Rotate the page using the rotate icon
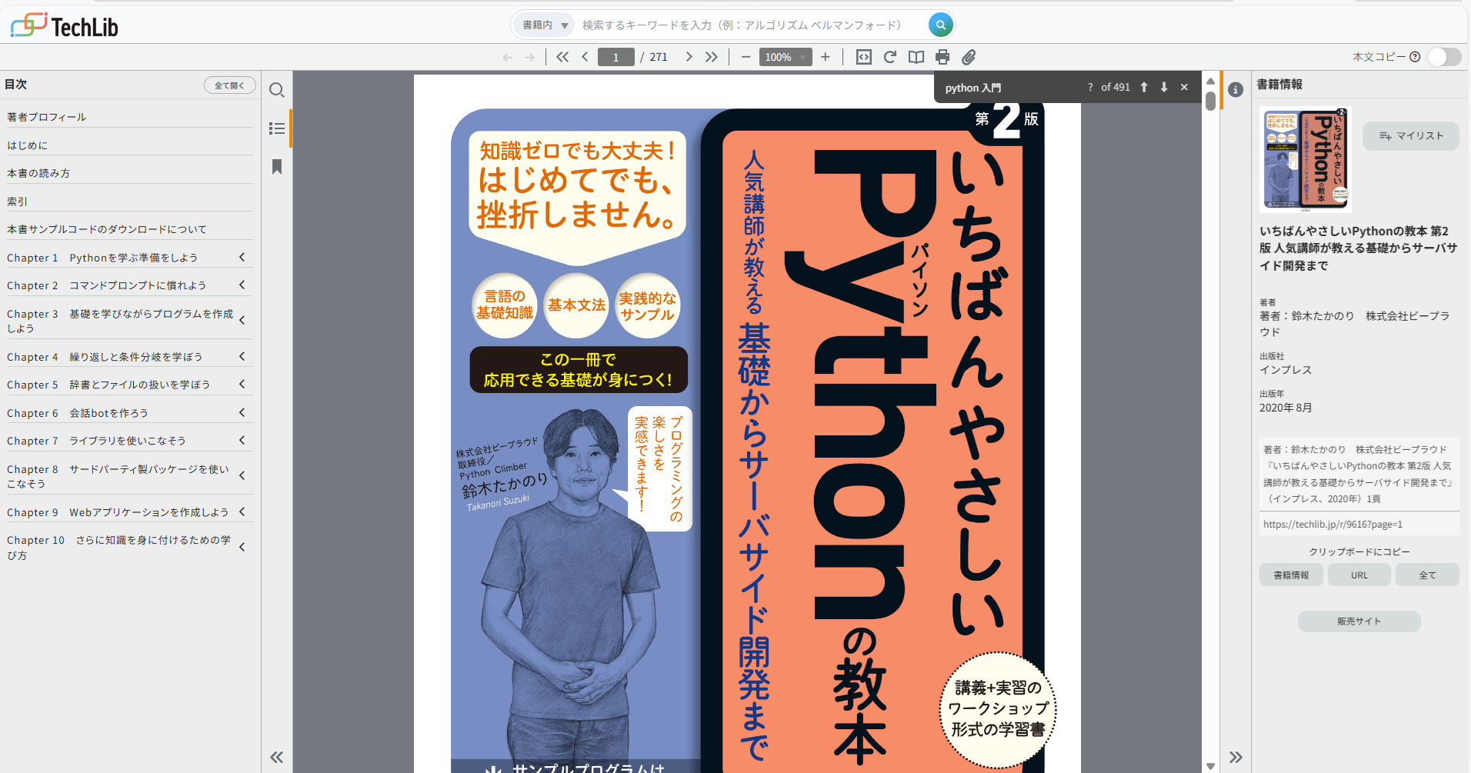The height and width of the screenshot is (773, 1471). (x=890, y=57)
